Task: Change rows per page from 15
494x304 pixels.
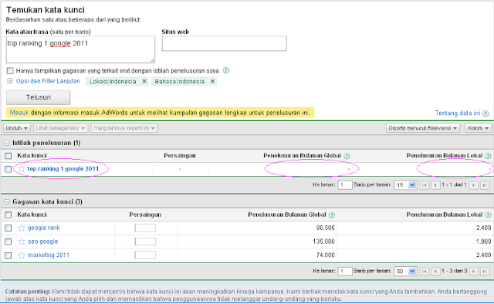Action: 405,185
